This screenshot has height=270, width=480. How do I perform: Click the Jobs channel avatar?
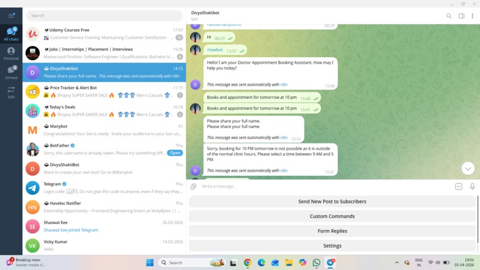(x=32, y=53)
